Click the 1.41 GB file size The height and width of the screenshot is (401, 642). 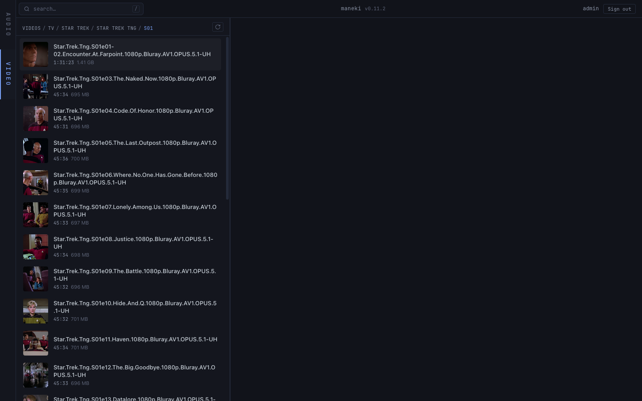[x=85, y=62]
